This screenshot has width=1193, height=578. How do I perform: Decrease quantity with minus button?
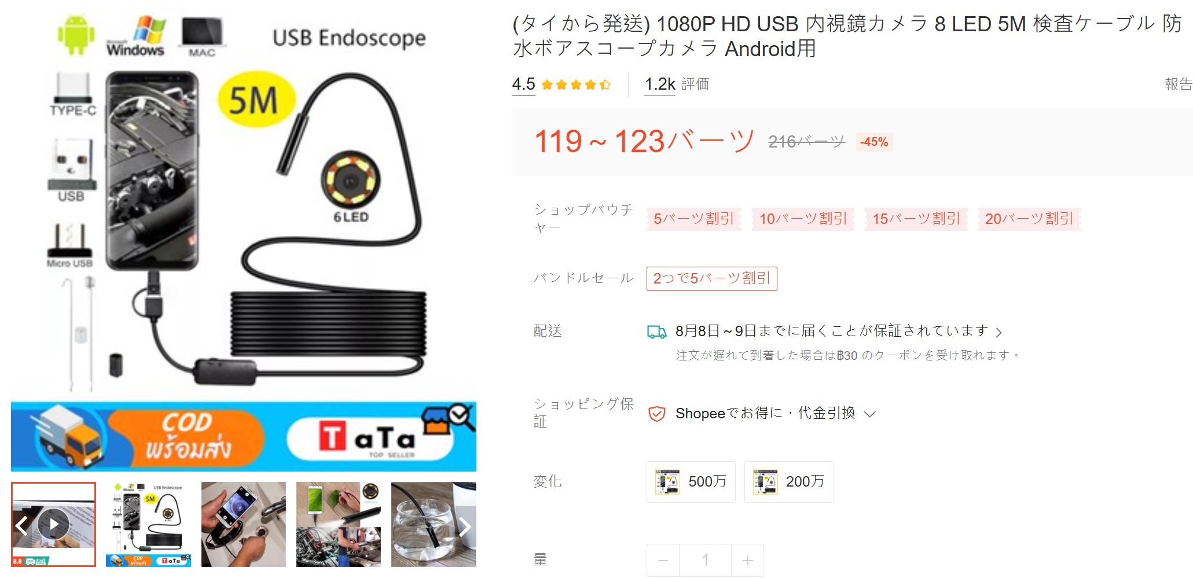(x=663, y=560)
